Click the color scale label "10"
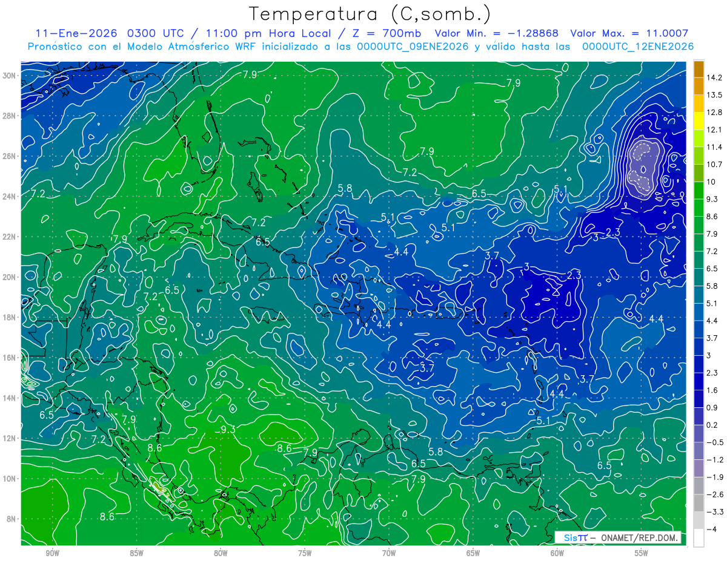The width and height of the screenshot is (727, 561). pyautogui.click(x=711, y=182)
